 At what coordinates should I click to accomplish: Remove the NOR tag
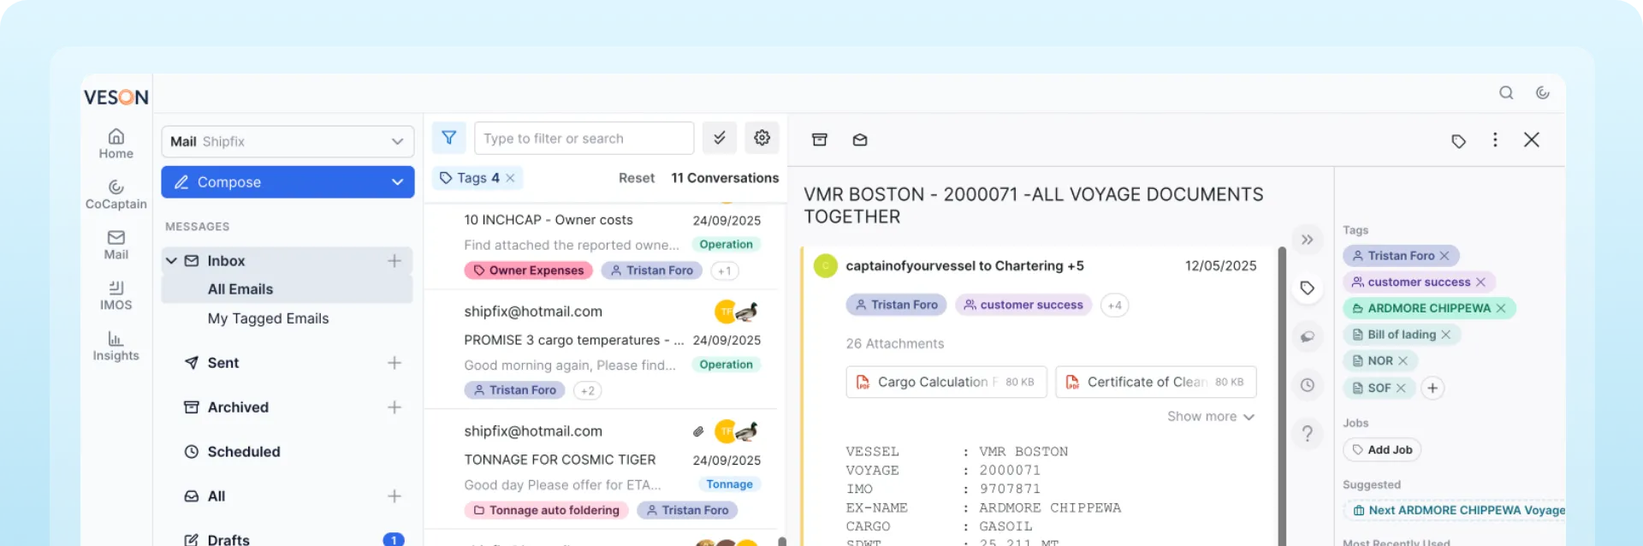coord(1403,361)
